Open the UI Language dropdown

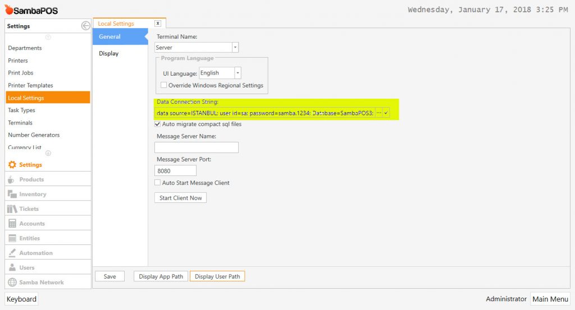[238, 73]
